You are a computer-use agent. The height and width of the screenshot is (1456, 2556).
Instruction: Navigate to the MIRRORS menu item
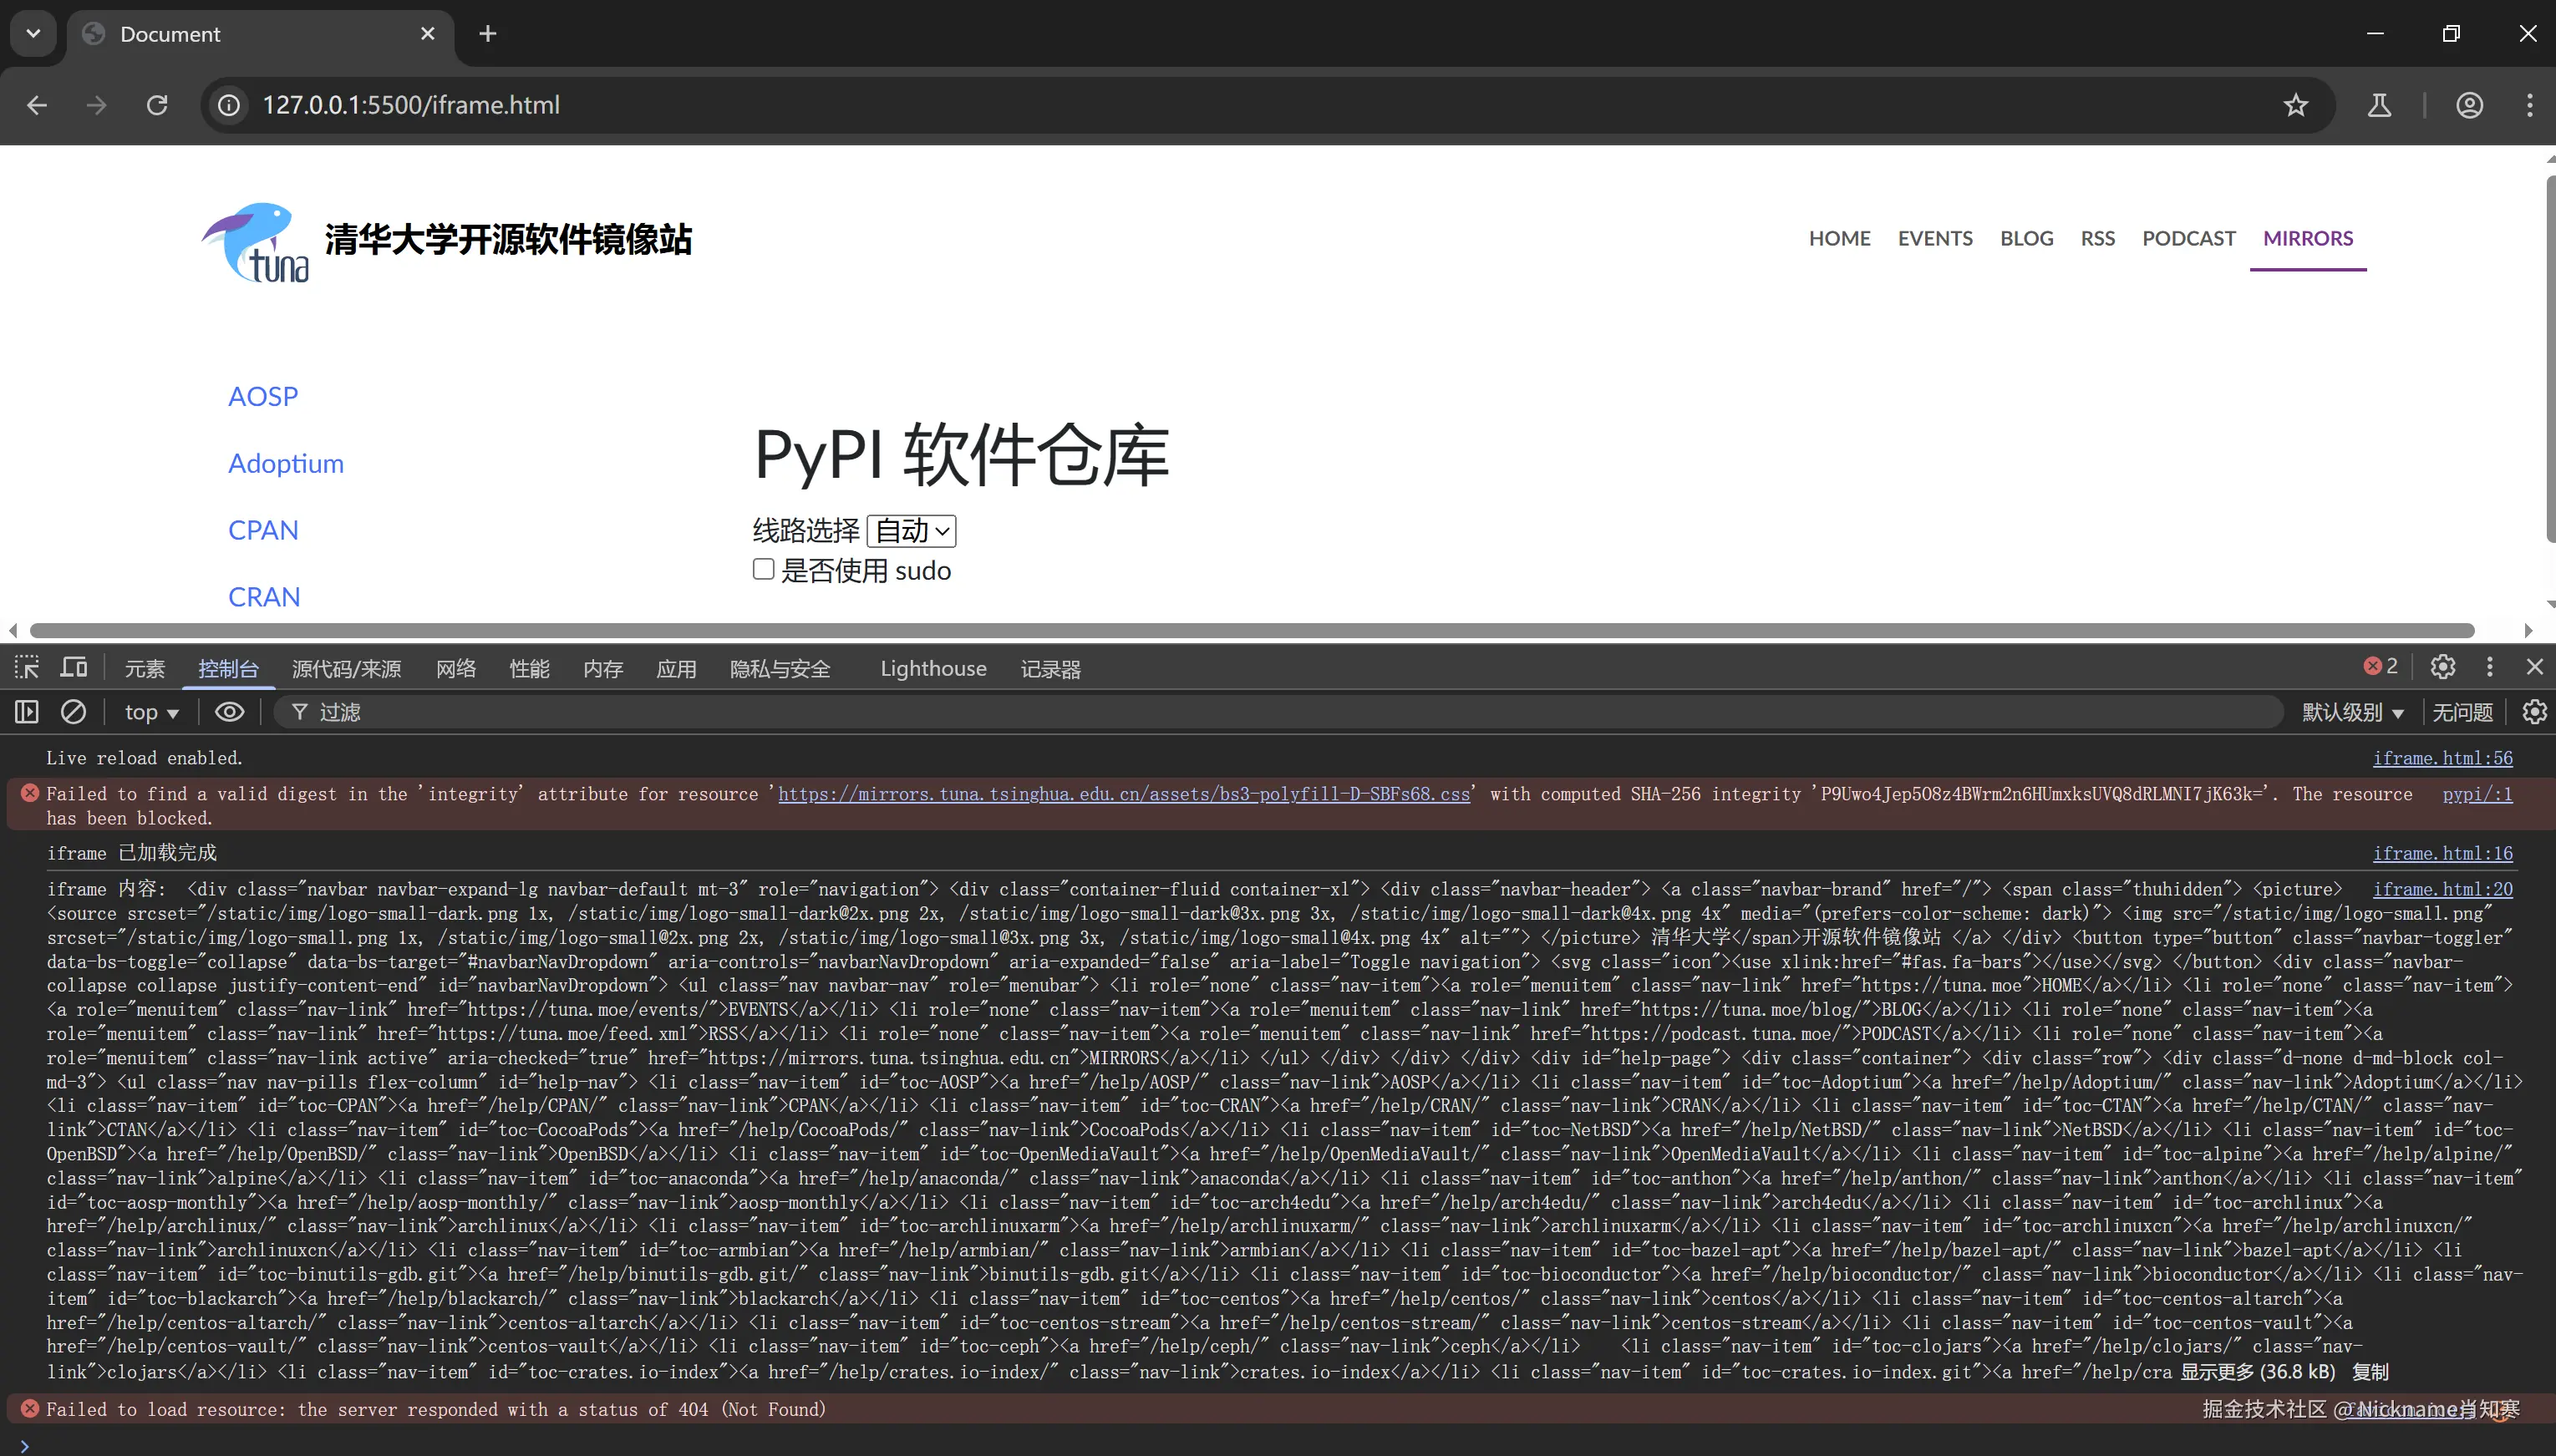(x=2307, y=238)
